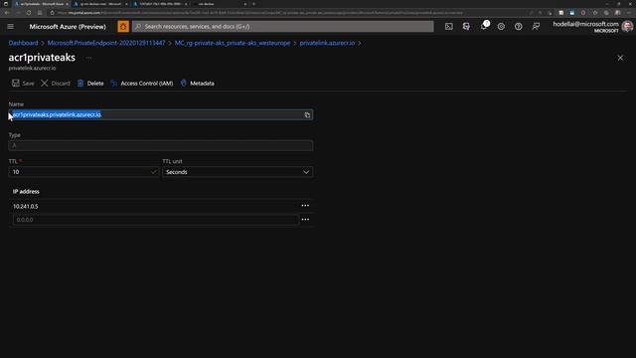Viewport: 636px width, 358px height.
Task: Click the orange preview bug icon
Action: 123,27
